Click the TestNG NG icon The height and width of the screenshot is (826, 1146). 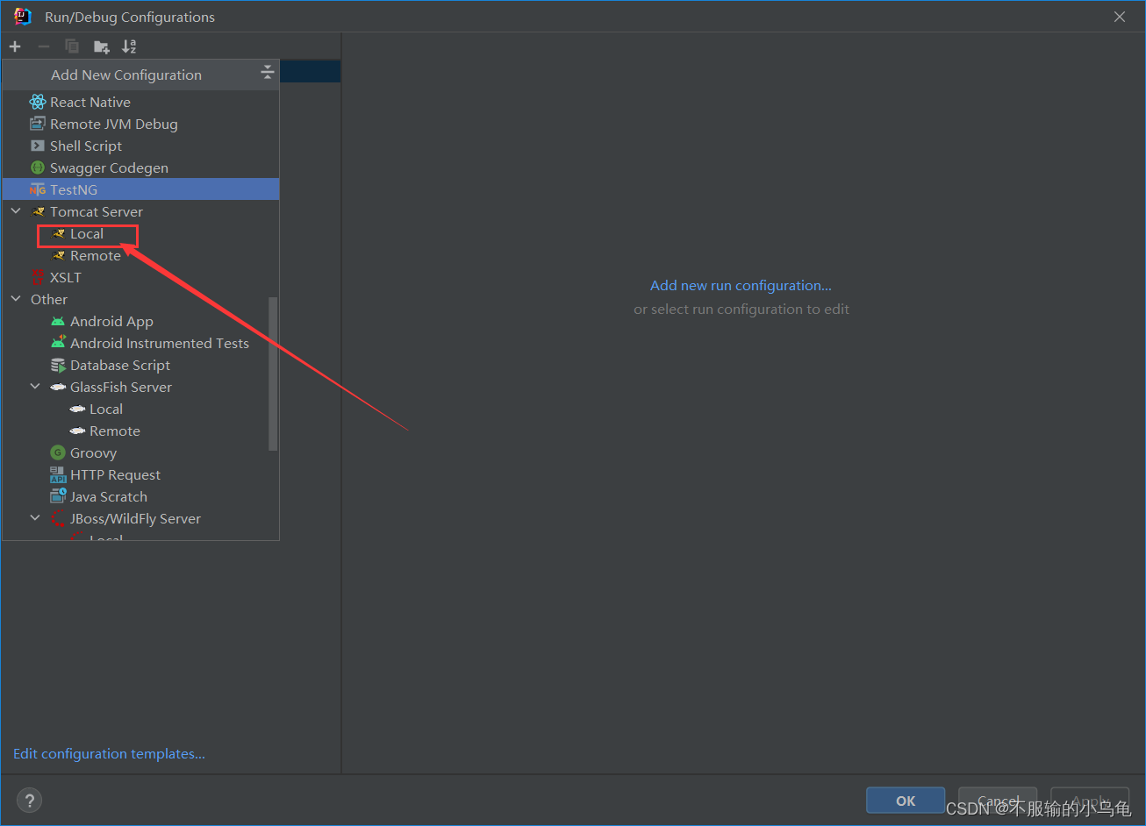tap(38, 189)
